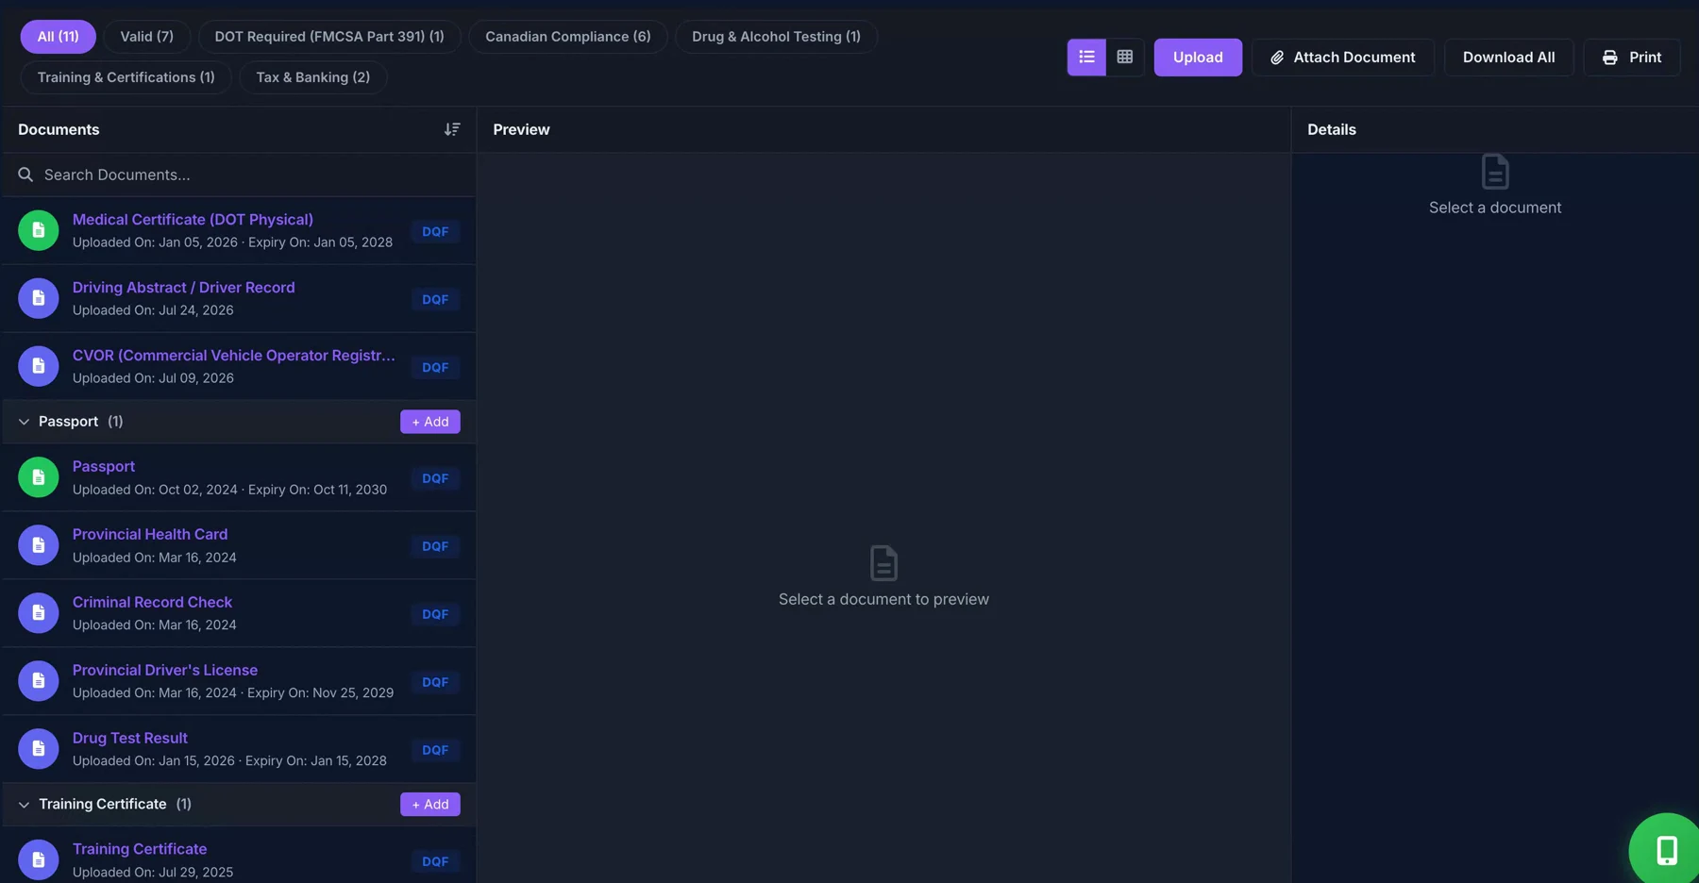
Task: Focus the Search Documents field
Action: [240, 175]
